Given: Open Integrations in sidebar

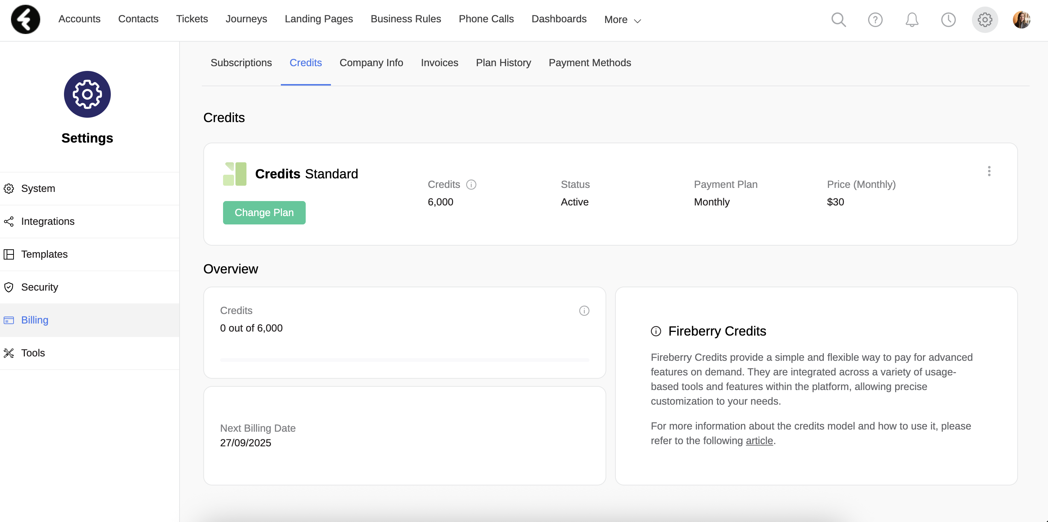Looking at the screenshot, I should click(90, 222).
